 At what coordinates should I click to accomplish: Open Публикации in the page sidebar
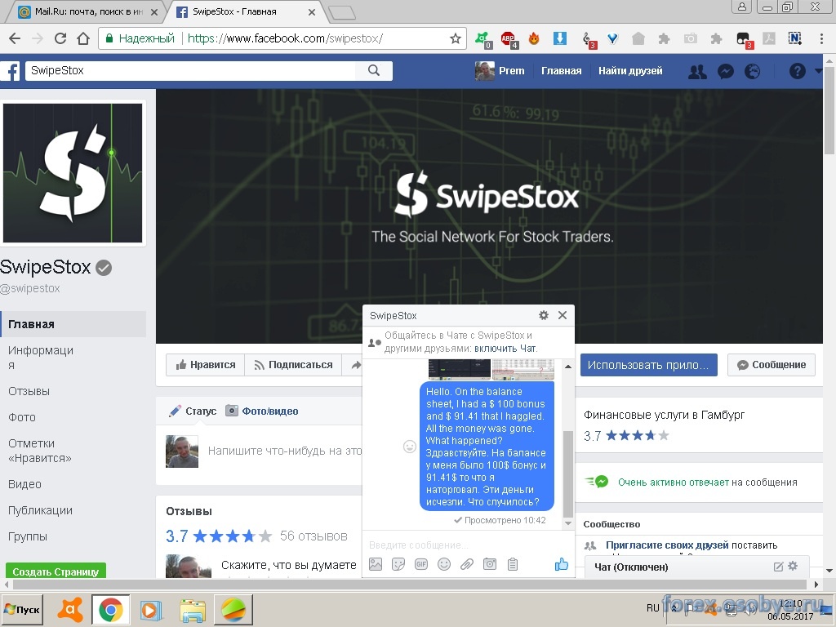pyautogui.click(x=40, y=510)
